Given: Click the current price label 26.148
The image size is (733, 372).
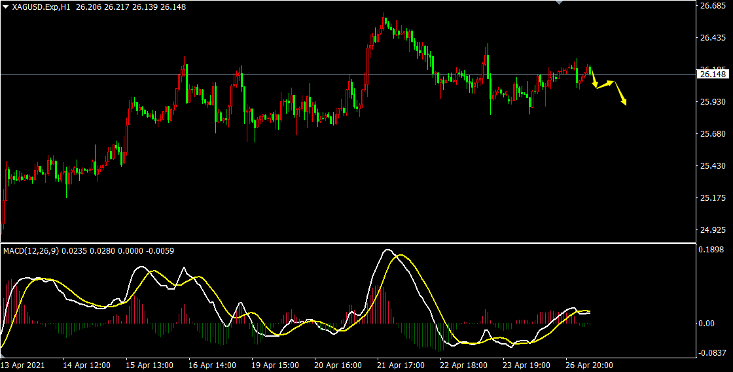Looking at the screenshot, I should 713,75.
